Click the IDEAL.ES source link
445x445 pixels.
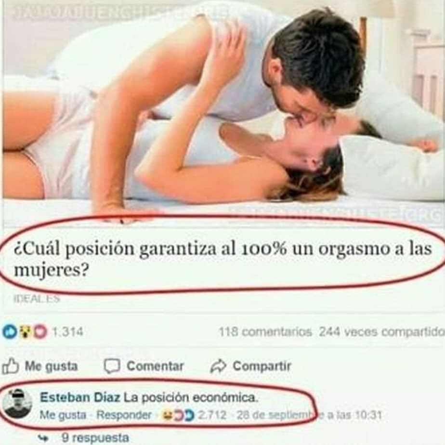click(x=37, y=298)
